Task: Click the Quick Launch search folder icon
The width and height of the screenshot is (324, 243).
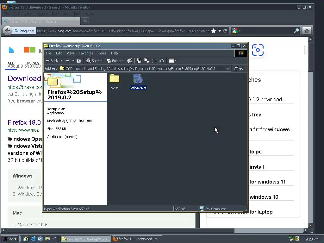Action: click(x=47, y=239)
